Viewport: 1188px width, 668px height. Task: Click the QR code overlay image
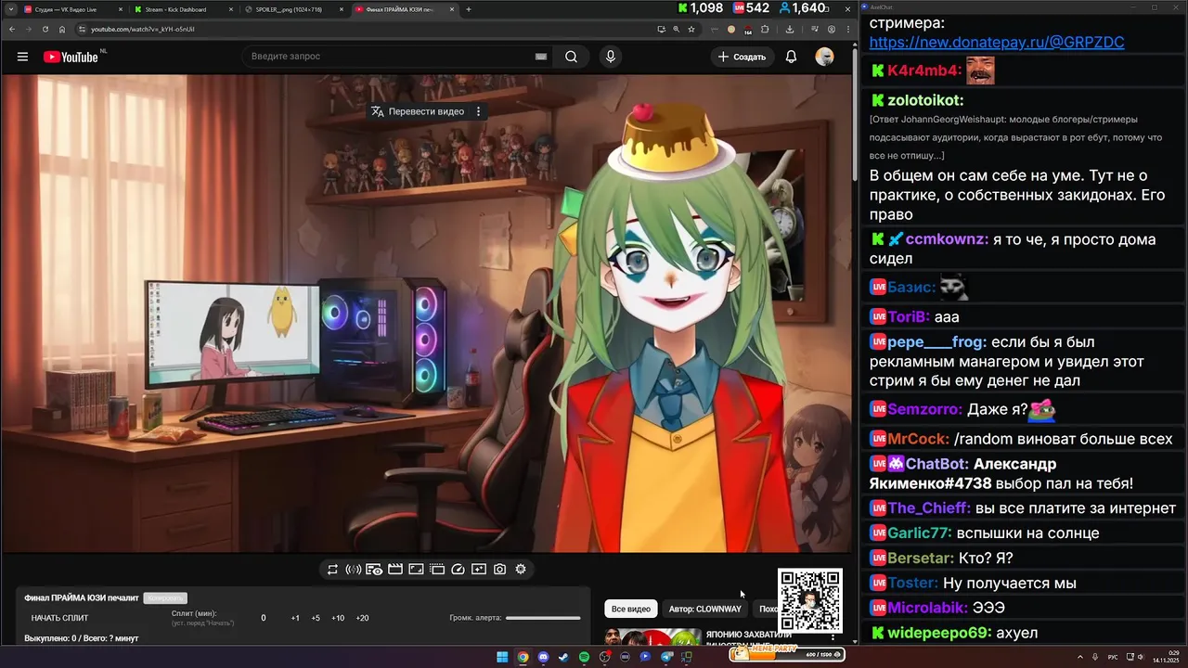point(810,600)
